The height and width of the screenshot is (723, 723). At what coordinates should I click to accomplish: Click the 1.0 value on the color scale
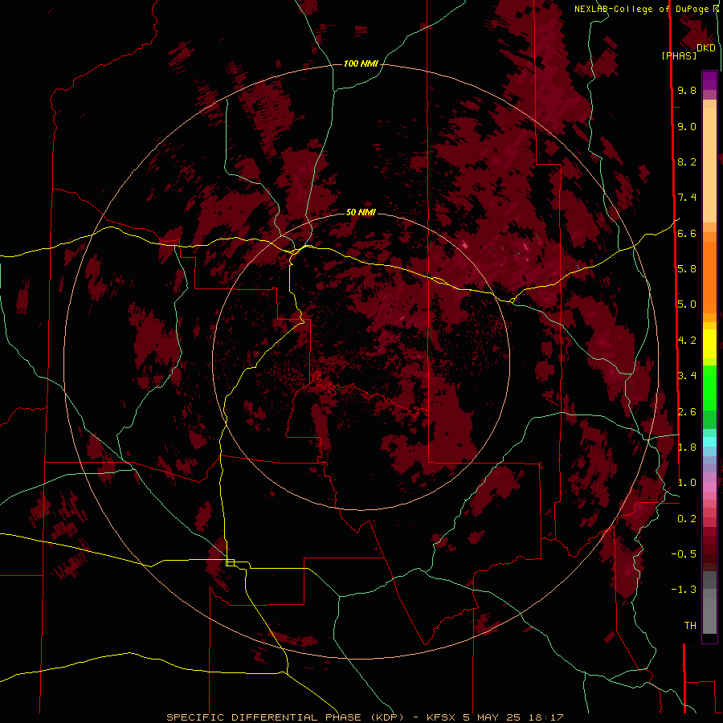687,484
